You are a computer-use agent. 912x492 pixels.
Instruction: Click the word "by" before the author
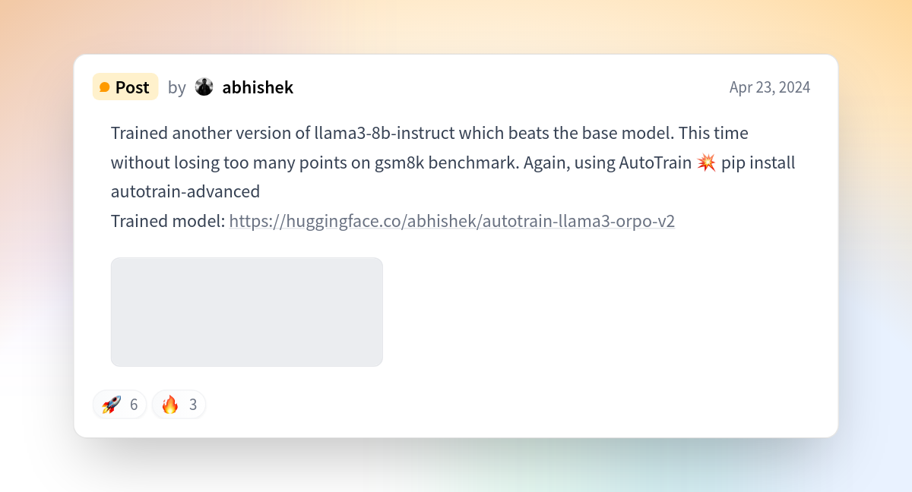coord(176,87)
